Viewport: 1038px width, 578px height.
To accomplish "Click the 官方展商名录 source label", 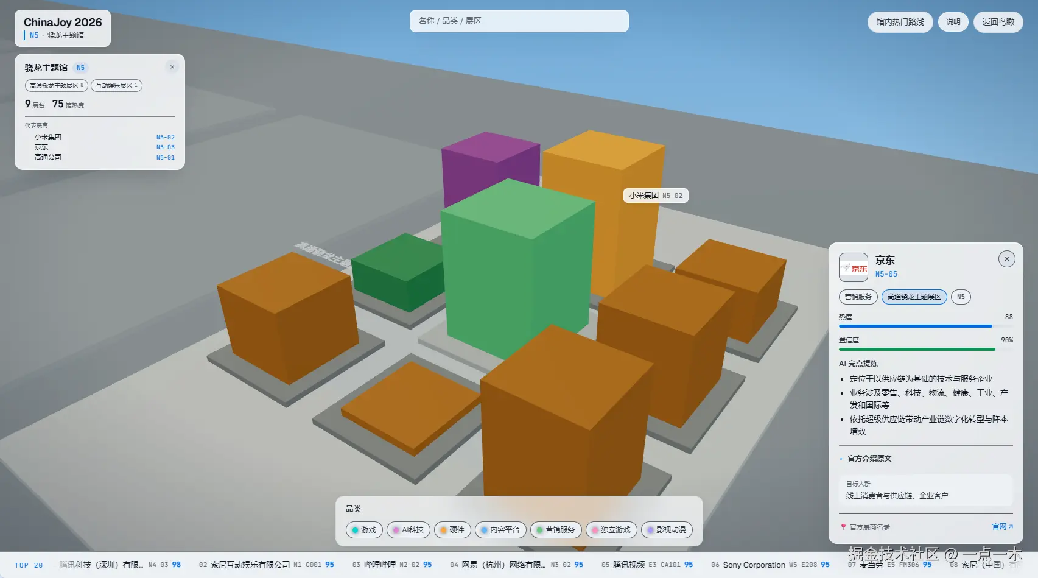I will 869,527.
